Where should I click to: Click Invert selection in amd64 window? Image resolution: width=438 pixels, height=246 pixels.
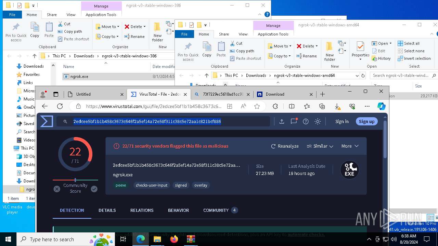[414, 58]
